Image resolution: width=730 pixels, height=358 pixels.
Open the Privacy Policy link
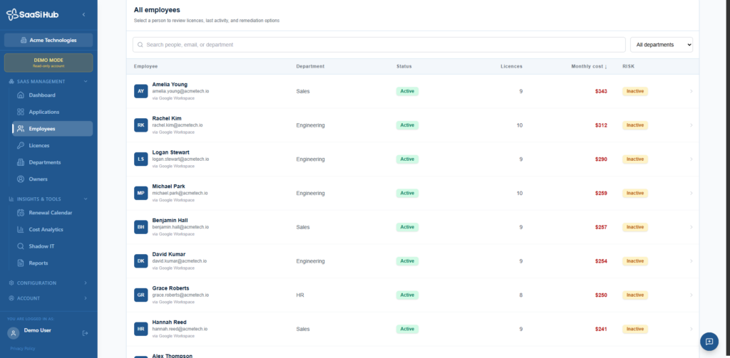[22, 348]
